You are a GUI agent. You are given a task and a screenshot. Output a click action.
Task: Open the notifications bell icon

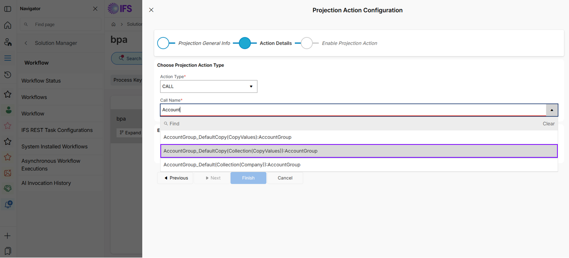coord(8,204)
